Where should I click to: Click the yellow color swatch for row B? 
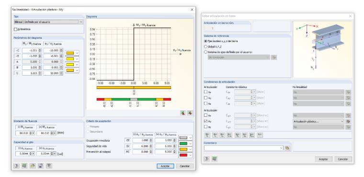(69, 65)
